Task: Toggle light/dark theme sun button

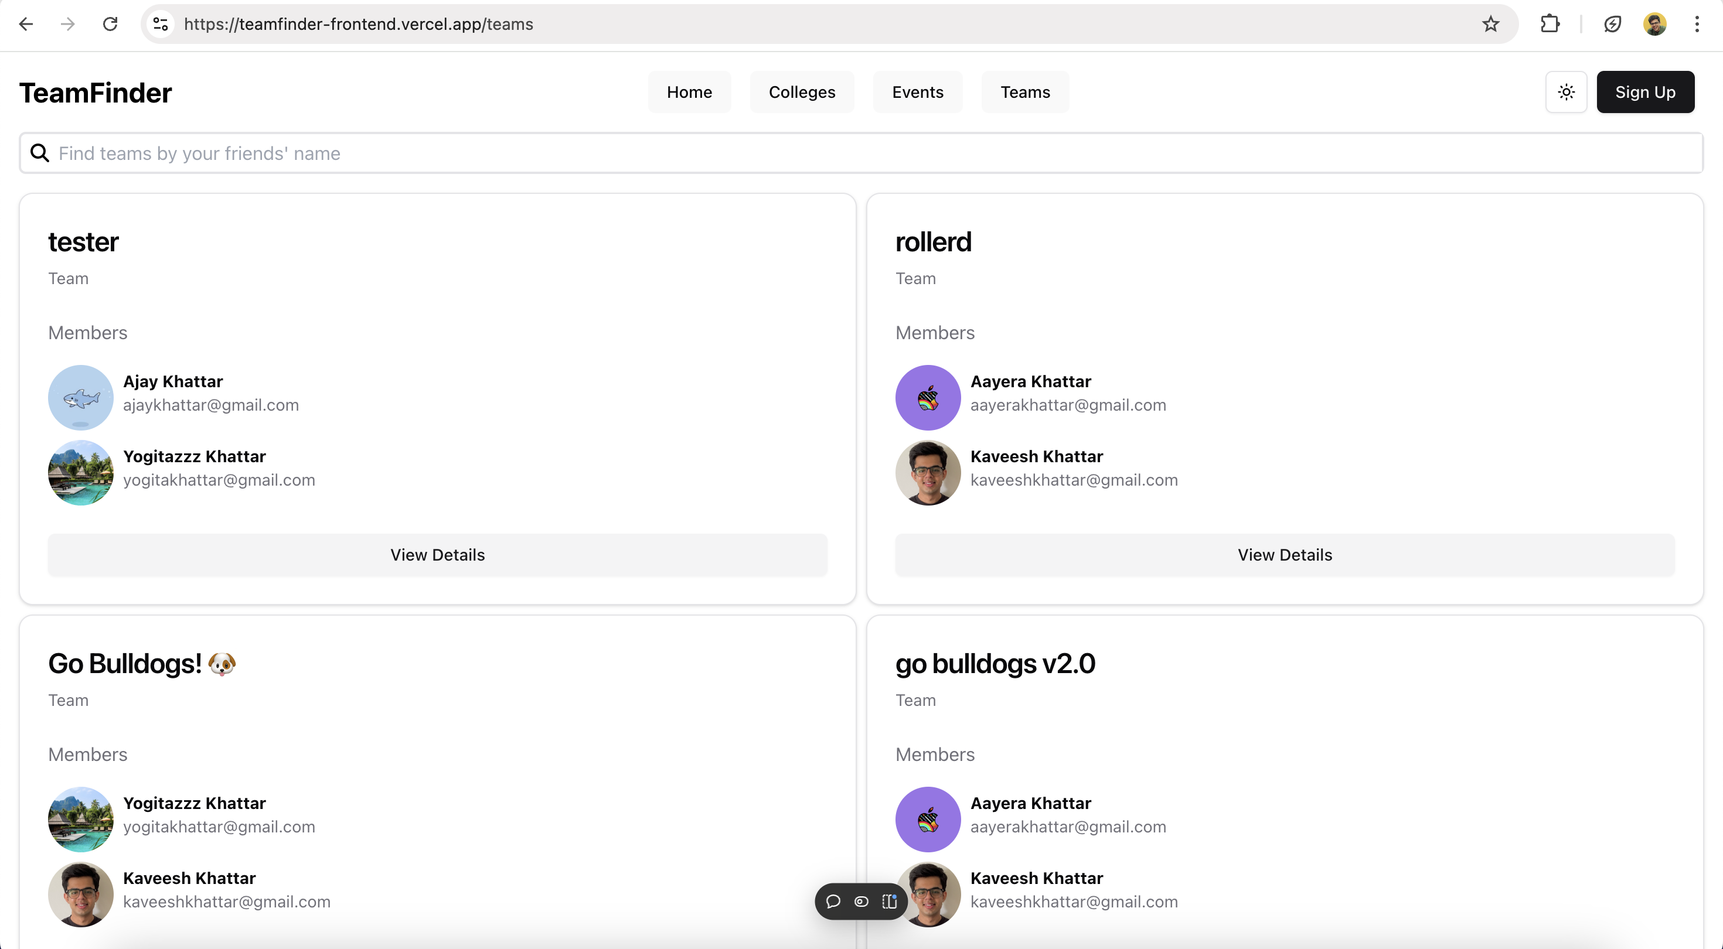Action: (x=1566, y=93)
